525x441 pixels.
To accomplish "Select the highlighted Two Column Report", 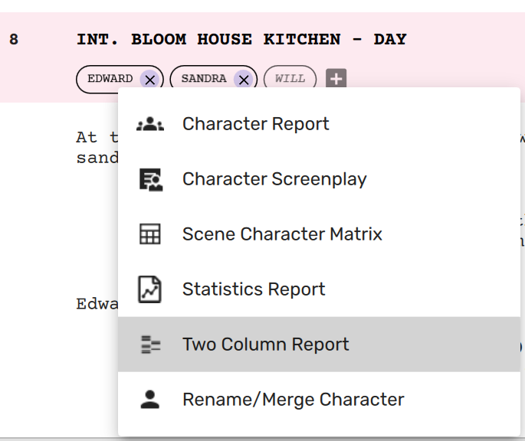I will (319, 345).
